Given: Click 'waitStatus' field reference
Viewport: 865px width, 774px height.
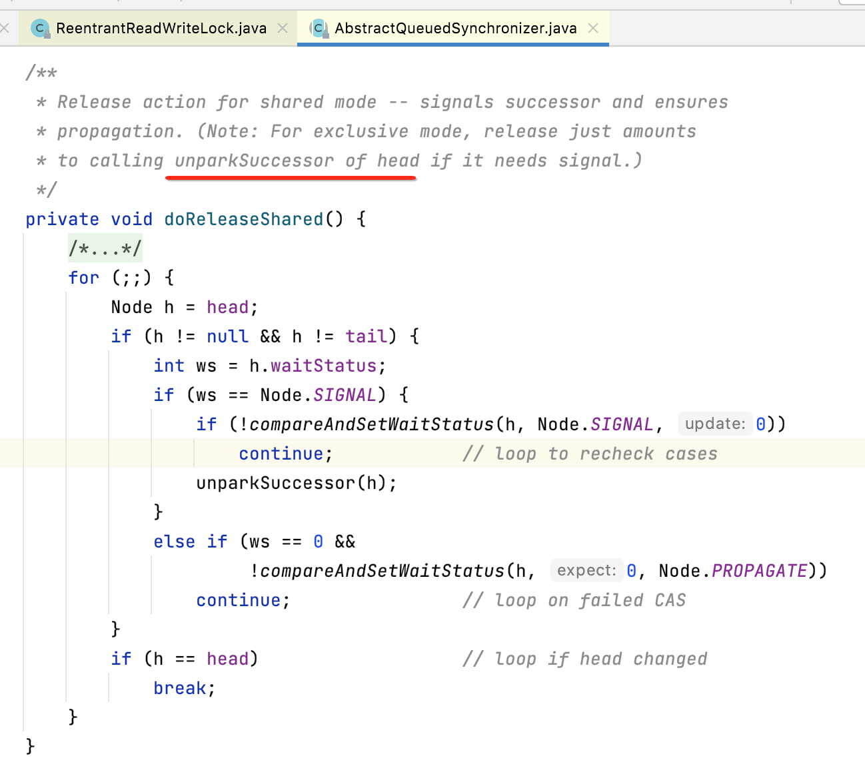Looking at the screenshot, I should tap(324, 366).
